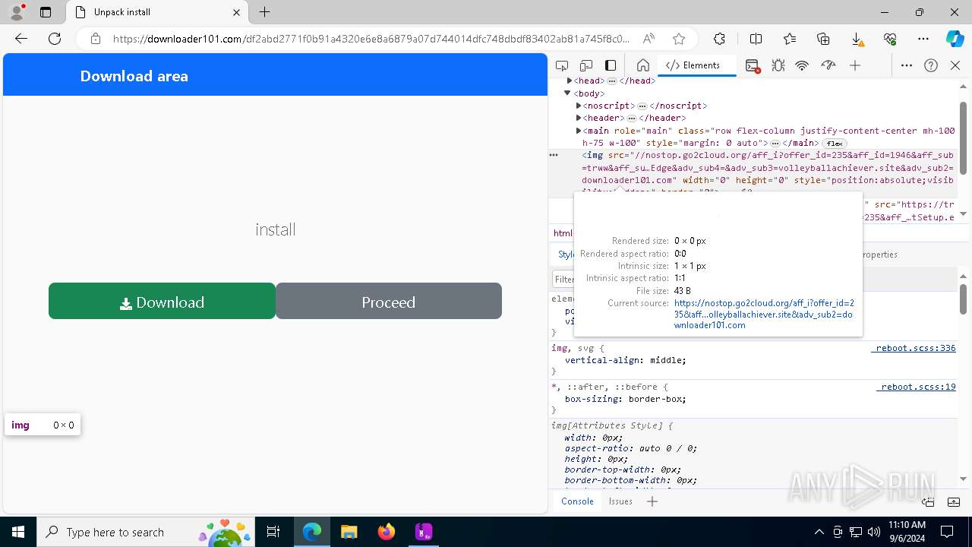Open Collections panel
Image resolution: width=972 pixels, height=547 pixels.
(x=823, y=39)
